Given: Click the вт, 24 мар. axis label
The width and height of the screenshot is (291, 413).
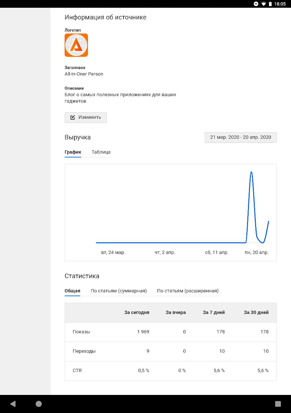Looking at the screenshot, I should pos(113,252).
